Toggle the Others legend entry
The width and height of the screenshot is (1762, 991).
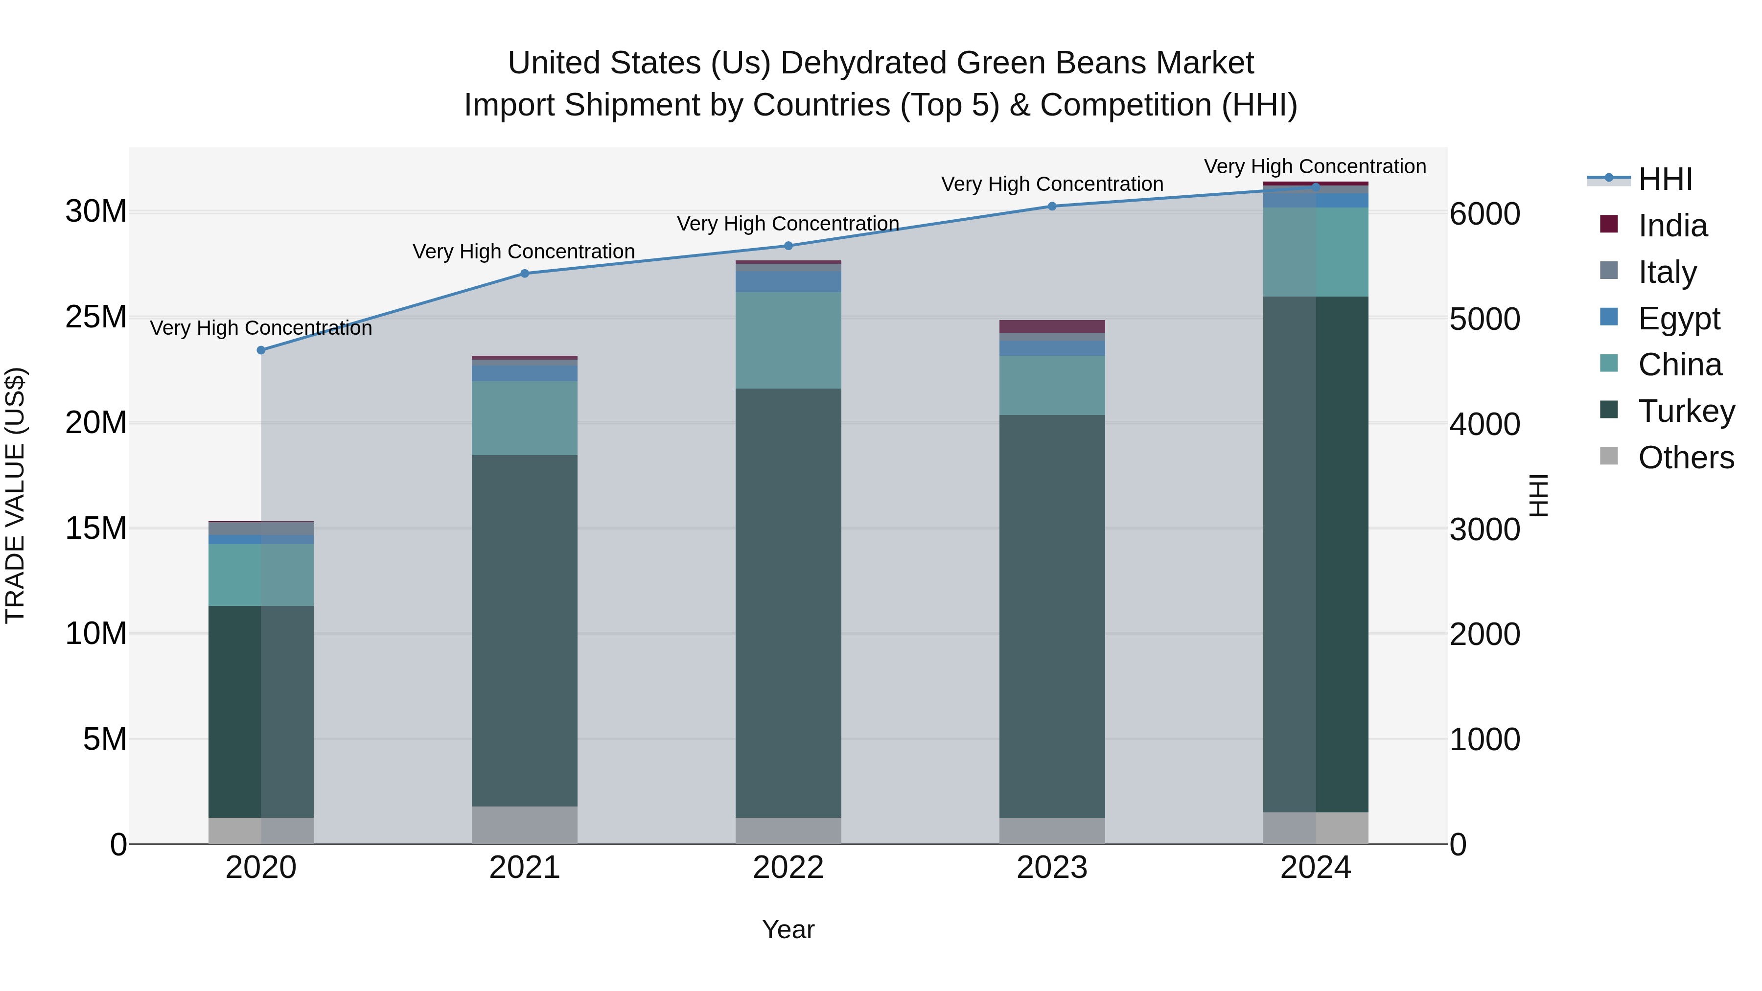pyautogui.click(x=1667, y=457)
